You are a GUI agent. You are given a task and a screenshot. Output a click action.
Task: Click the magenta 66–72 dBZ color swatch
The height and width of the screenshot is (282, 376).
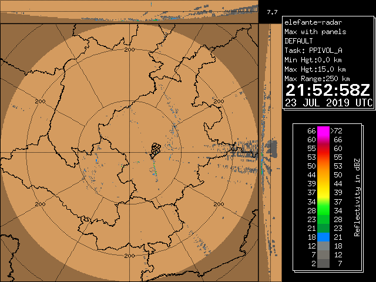(x=323, y=130)
